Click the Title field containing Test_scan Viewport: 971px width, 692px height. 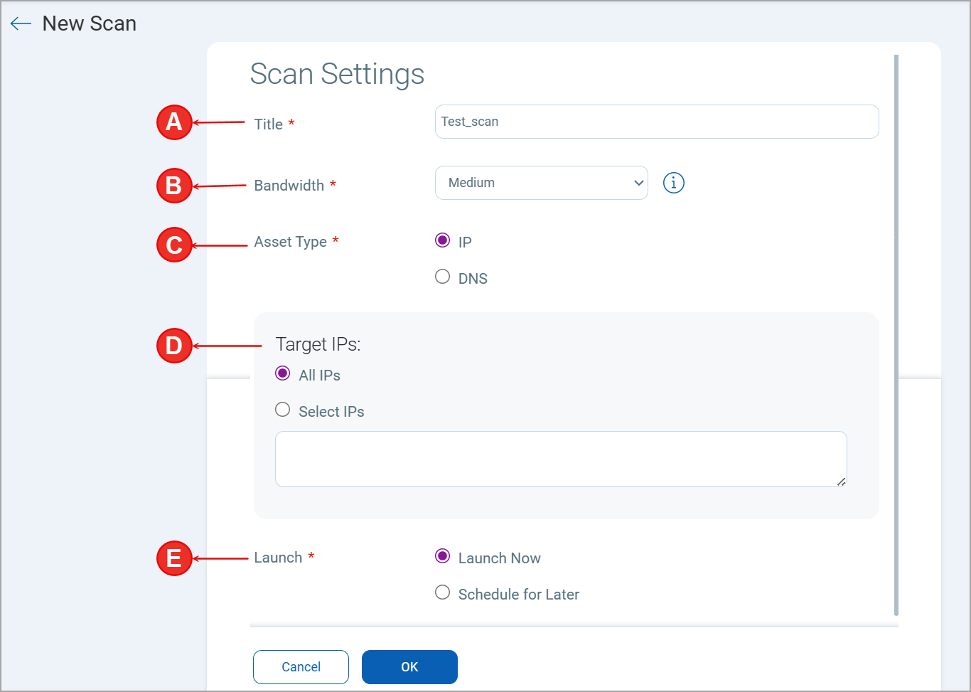tap(656, 122)
